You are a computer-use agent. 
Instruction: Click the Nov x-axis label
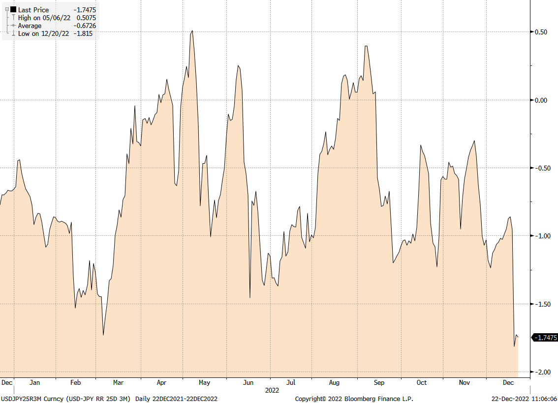465,383
